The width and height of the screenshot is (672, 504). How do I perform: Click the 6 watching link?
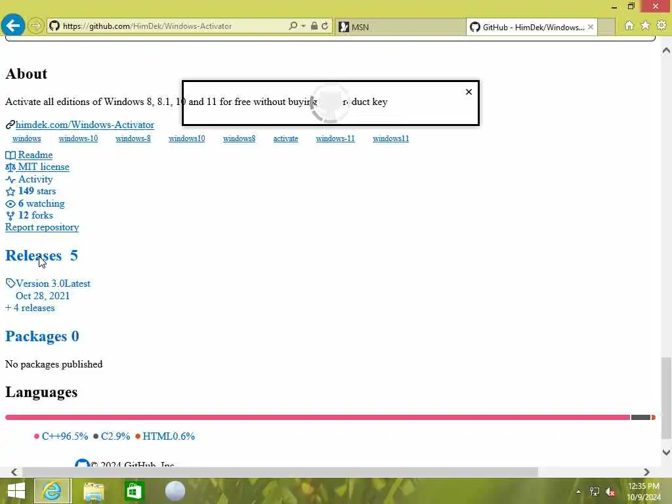35,203
